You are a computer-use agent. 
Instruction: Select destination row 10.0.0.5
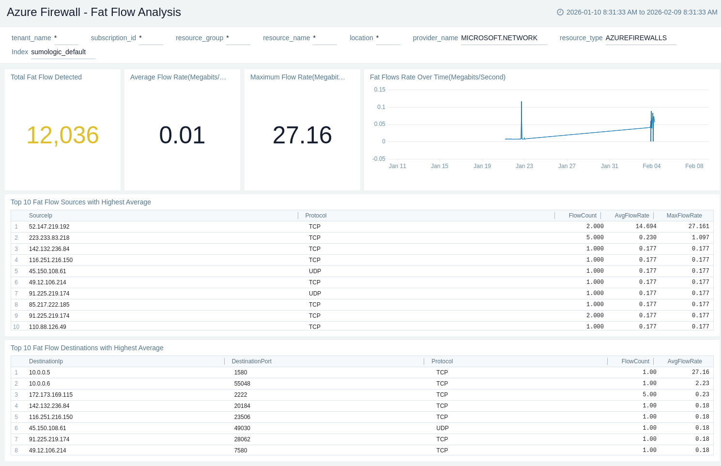click(x=40, y=373)
